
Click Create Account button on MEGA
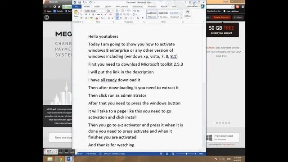coord(221,17)
